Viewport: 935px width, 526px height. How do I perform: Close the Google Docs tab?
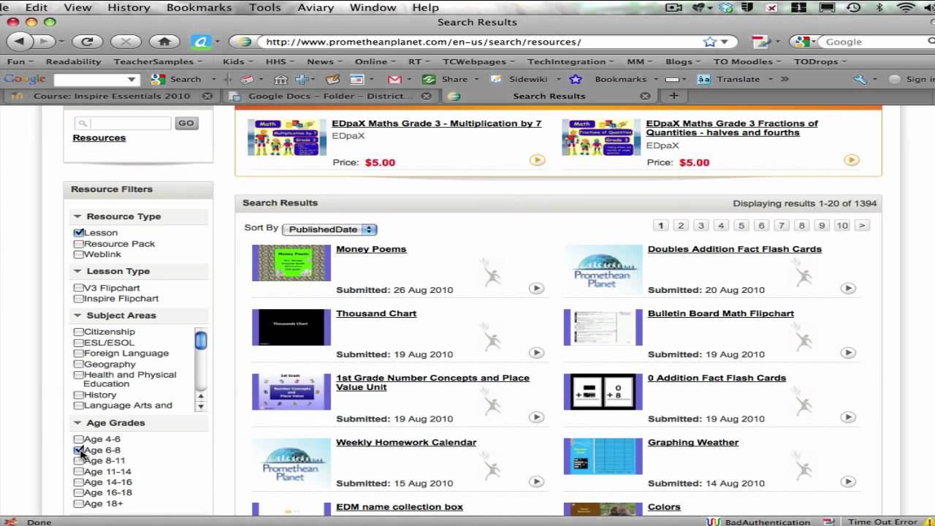[x=427, y=96]
